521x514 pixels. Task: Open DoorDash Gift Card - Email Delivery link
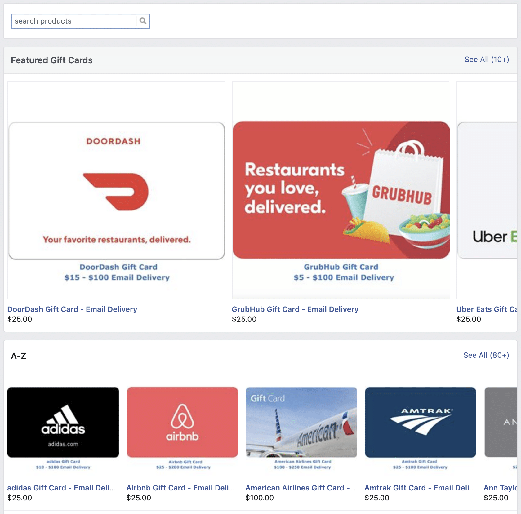pyautogui.click(x=72, y=309)
